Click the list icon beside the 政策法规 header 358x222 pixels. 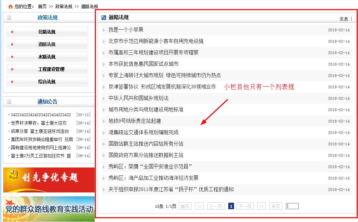point(9,17)
